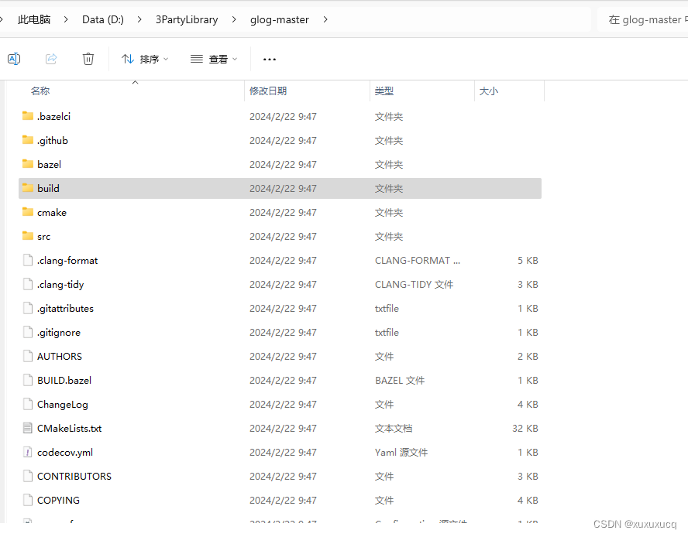Expand the breadcrumb chevron after glog-master
Screen dimensions: 688x537
pyautogui.click(x=325, y=19)
